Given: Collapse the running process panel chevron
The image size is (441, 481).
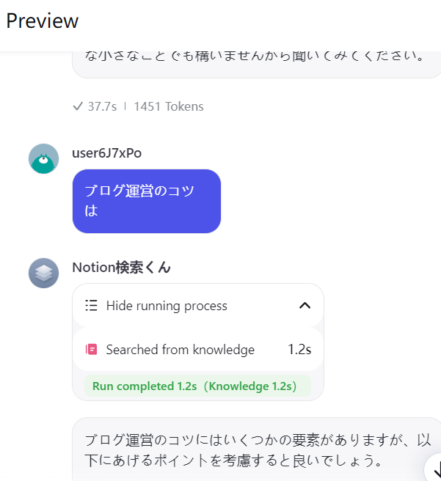Looking at the screenshot, I should click(305, 306).
